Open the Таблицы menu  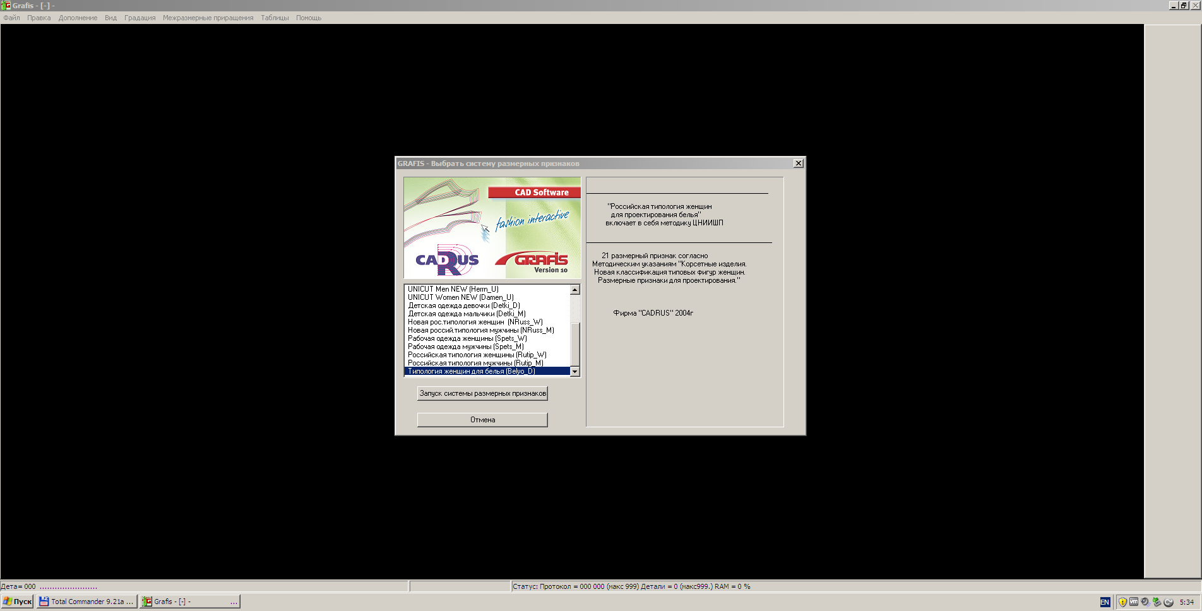point(275,18)
